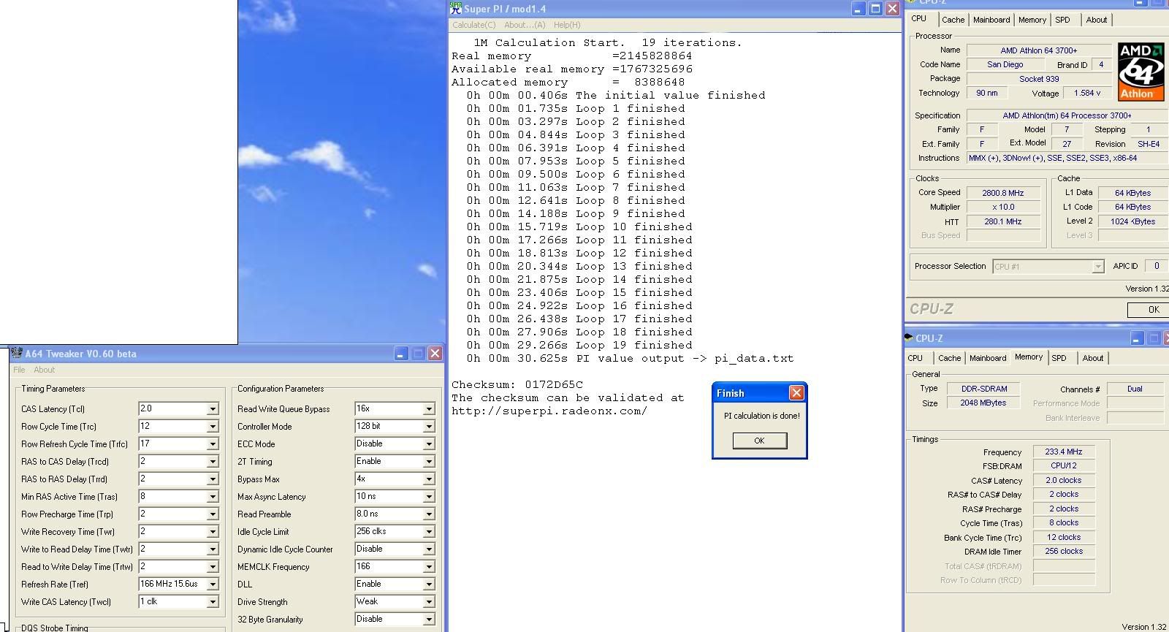This screenshot has width=1169, height=632.
Task: Switch to Cache tab in upper CPU-Z window
Action: click(953, 20)
